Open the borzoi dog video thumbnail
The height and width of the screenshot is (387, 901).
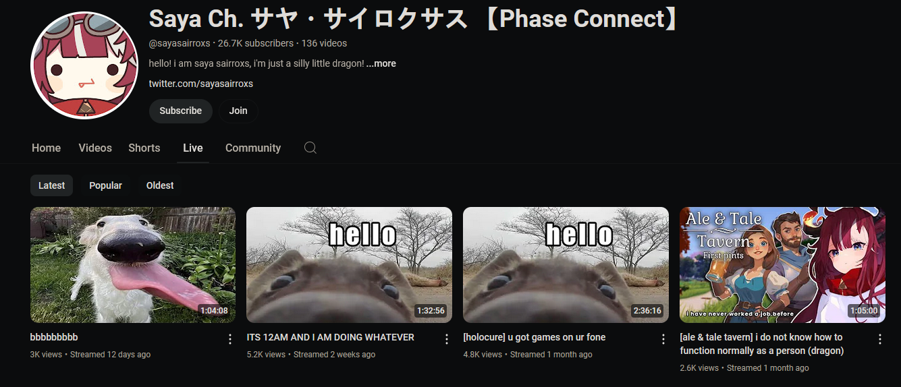click(x=133, y=265)
